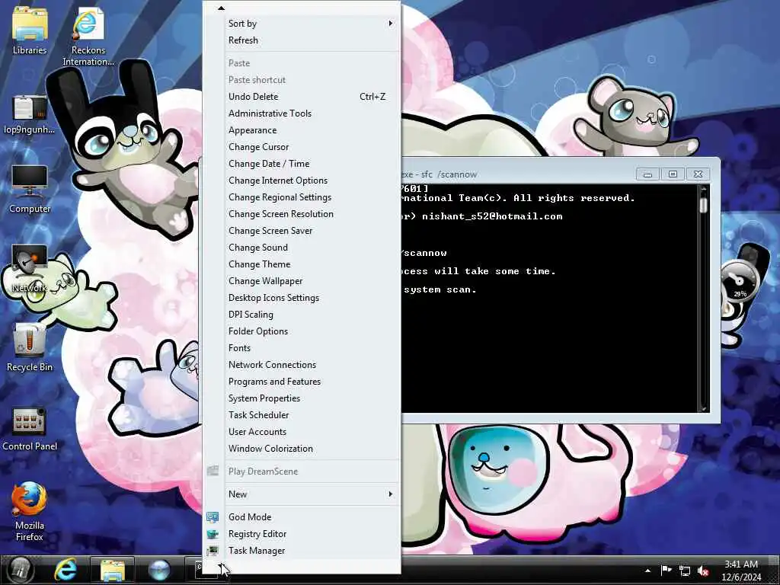
Task: Select Change Screen Saver
Action: click(x=302, y=231)
